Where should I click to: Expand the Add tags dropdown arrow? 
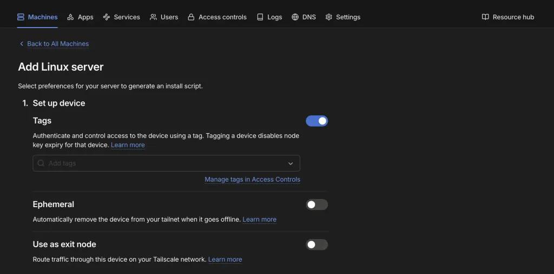point(291,163)
